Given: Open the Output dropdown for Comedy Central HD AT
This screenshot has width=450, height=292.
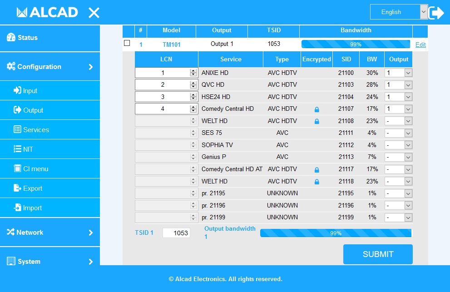Looking at the screenshot, I should (399, 169).
